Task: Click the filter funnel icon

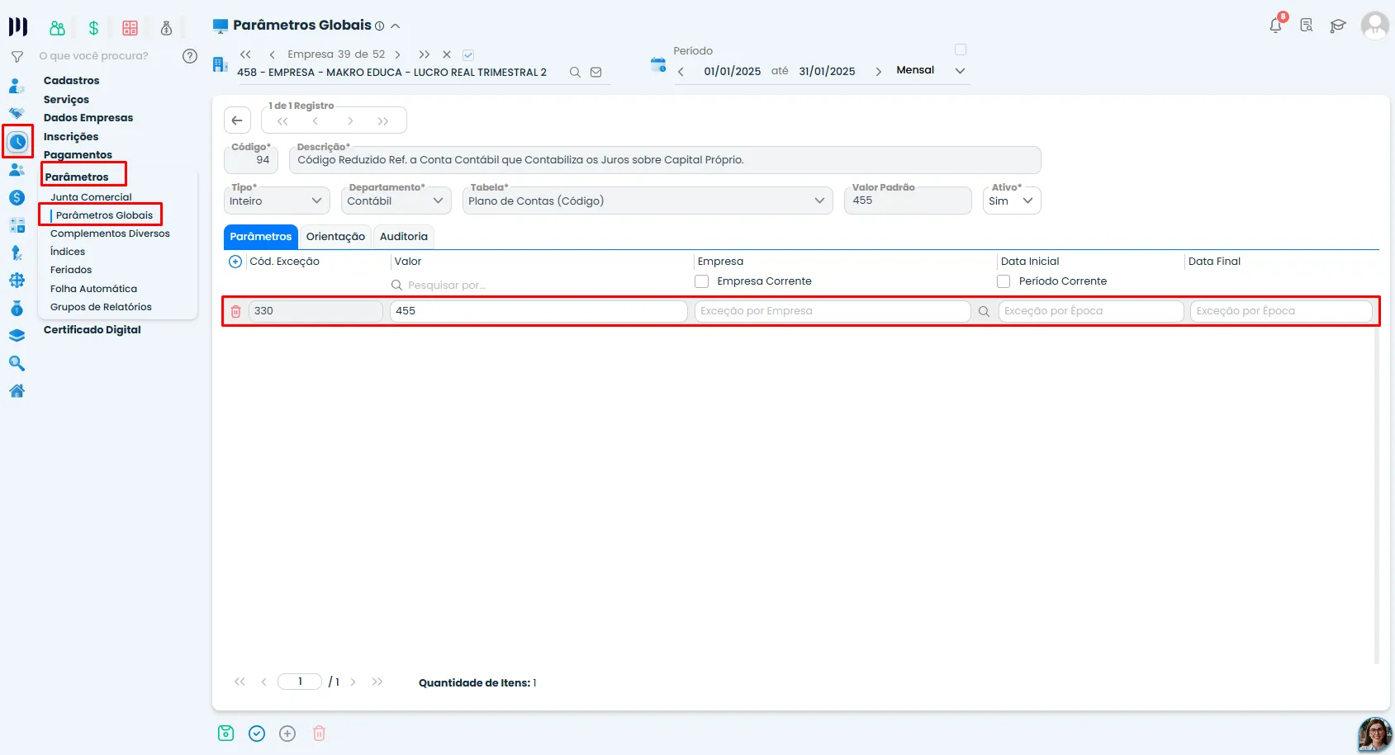Action: (x=17, y=57)
